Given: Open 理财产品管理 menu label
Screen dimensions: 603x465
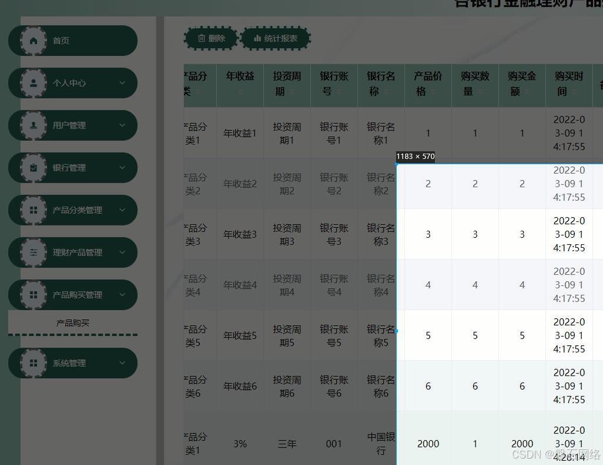Looking at the screenshot, I should [x=78, y=252].
